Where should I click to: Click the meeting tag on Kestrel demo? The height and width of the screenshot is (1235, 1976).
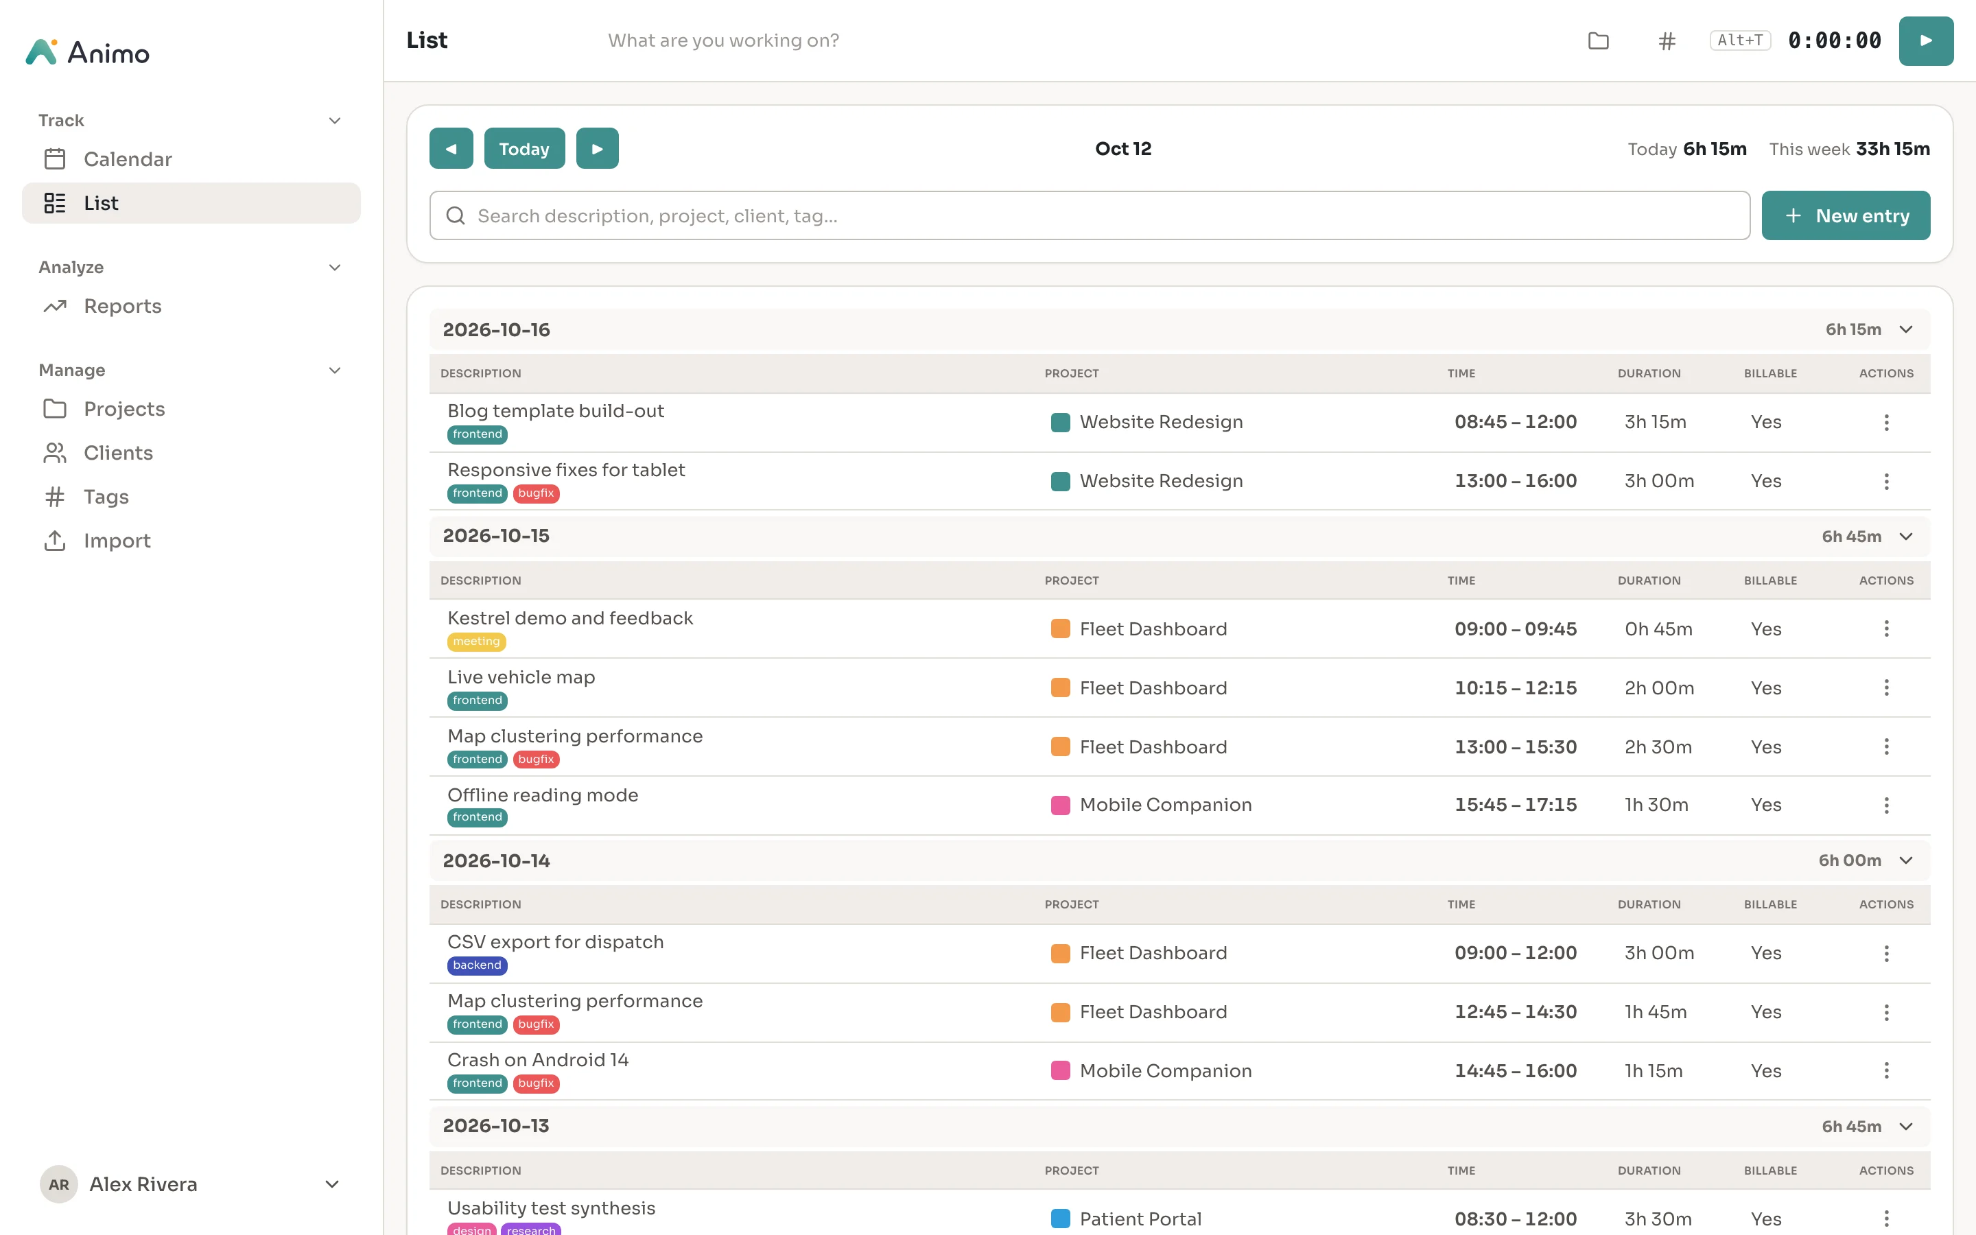pos(476,642)
